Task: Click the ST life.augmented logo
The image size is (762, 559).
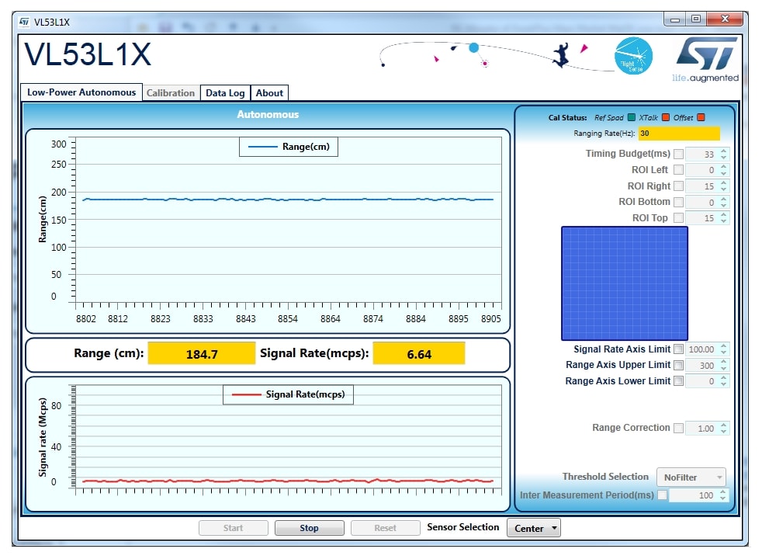Action: click(x=706, y=59)
